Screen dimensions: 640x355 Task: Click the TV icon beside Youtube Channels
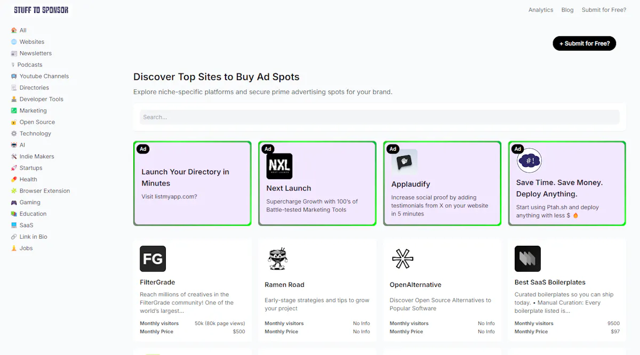14,76
